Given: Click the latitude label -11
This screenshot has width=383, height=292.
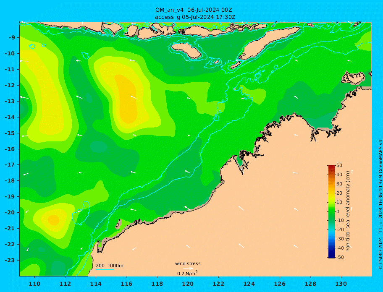Looking at the screenshot, I should pyautogui.click(x=10, y=70).
